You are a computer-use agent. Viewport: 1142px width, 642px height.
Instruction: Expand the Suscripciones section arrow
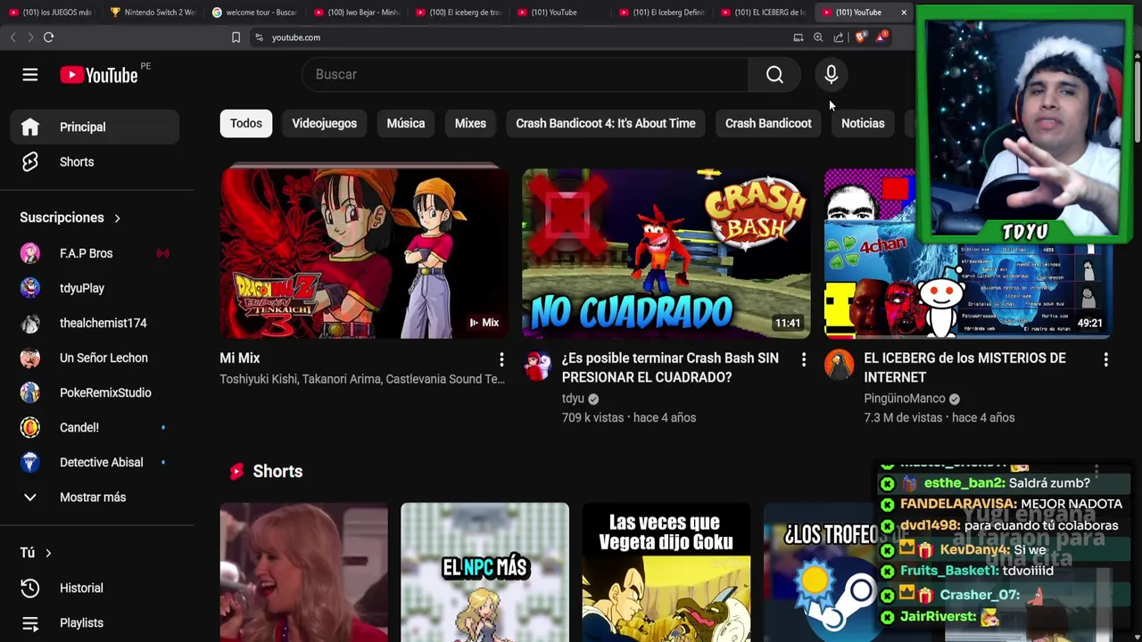click(x=117, y=218)
